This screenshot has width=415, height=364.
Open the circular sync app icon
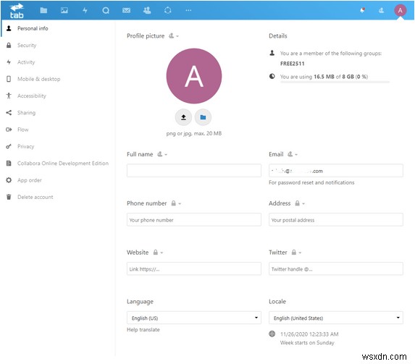click(x=167, y=10)
